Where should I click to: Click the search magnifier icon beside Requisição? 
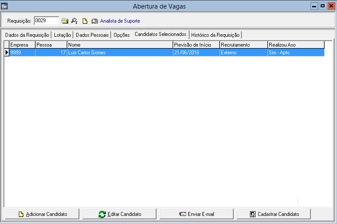click(x=74, y=21)
